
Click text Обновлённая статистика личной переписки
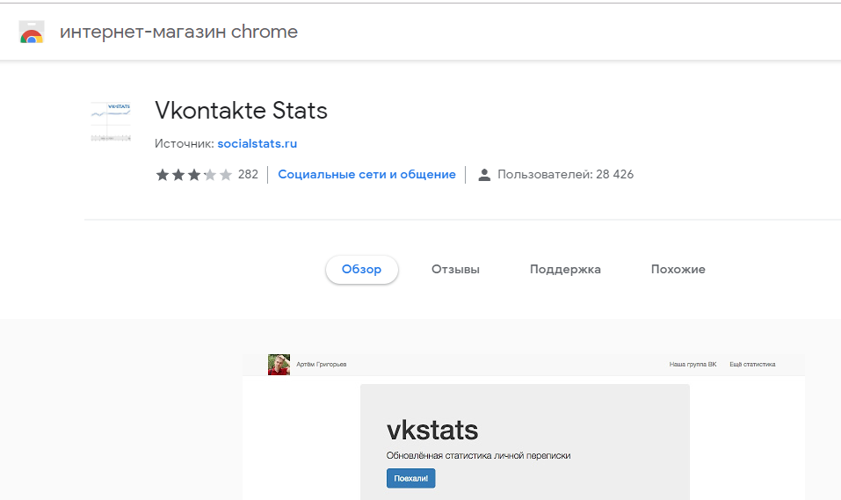(478, 455)
